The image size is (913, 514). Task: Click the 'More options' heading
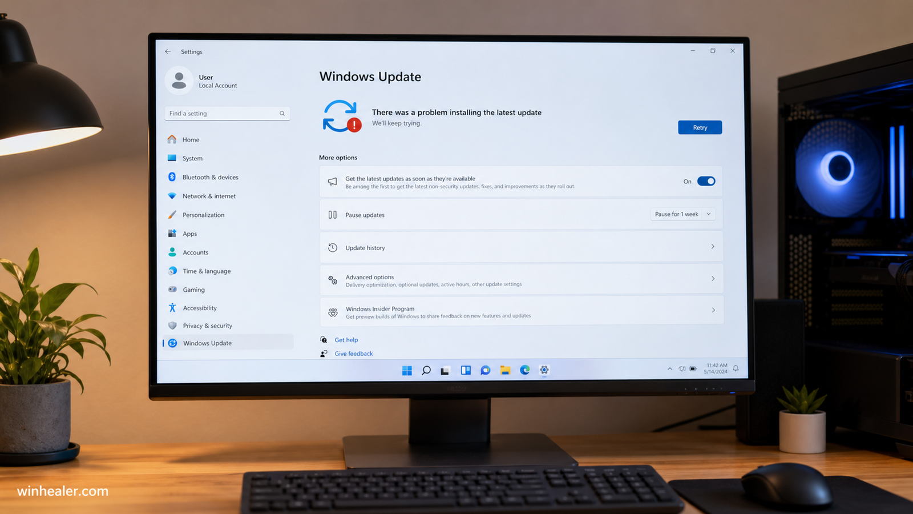click(338, 158)
